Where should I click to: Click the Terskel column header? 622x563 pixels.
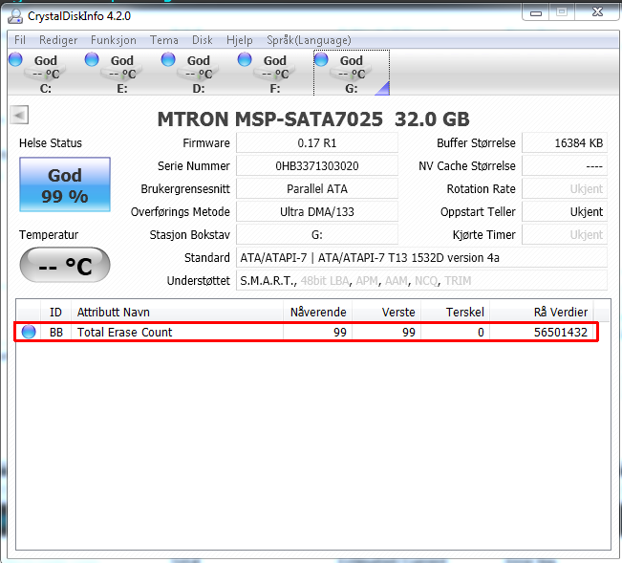(x=456, y=312)
